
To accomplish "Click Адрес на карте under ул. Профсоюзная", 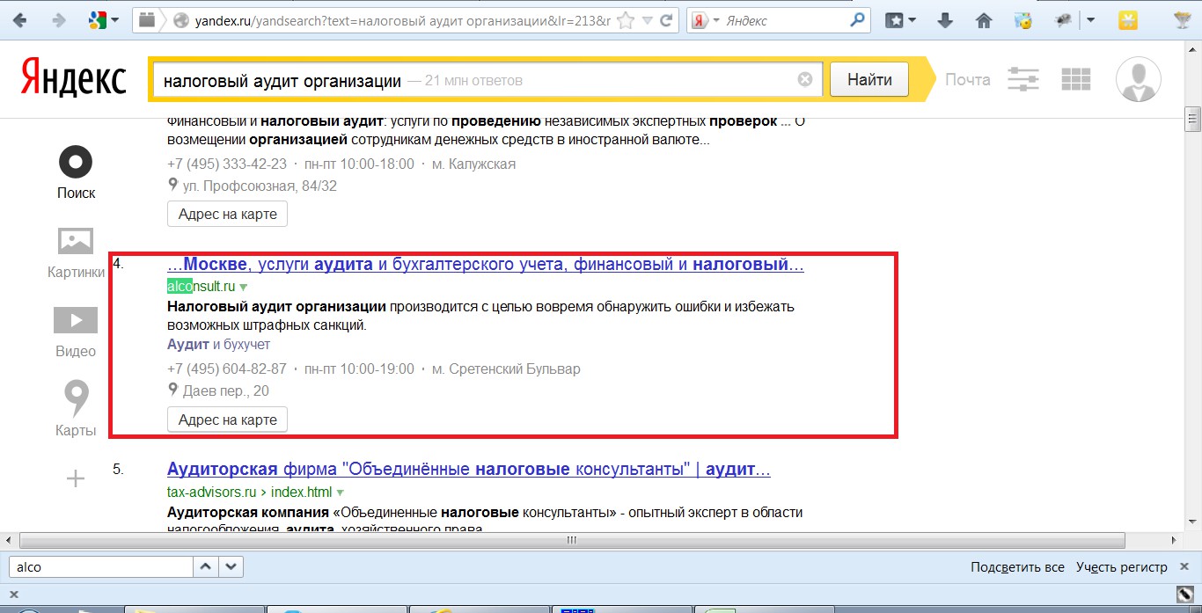I will click(x=227, y=214).
